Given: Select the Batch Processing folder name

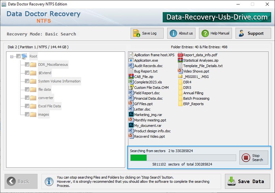Looking at the screenshot, I should pyautogui.click(x=196, y=98).
